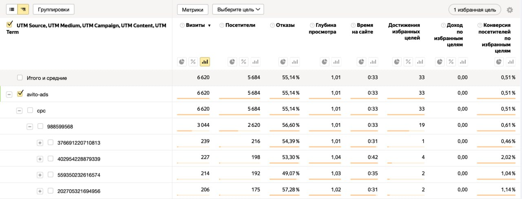Tick the cpc row checkbox
Viewport: 522px width, 199px height.
point(30,111)
